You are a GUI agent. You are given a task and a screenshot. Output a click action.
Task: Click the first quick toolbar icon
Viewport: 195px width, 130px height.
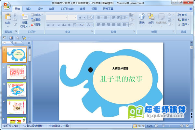4,38
